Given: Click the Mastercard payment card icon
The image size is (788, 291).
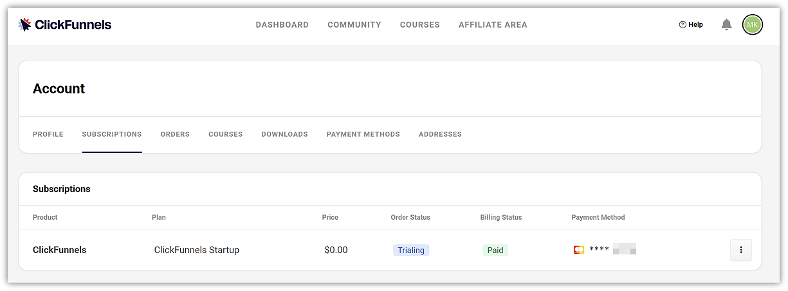Looking at the screenshot, I should (x=579, y=250).
